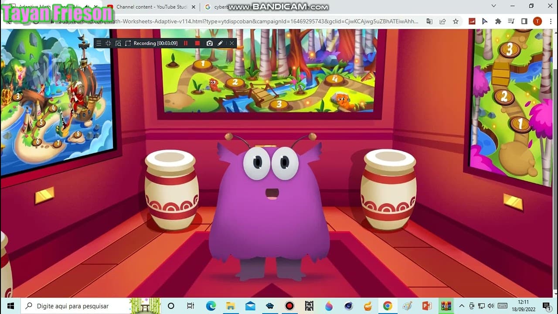558x314 pixels.
Task: Open the Windows notification center
Action: click(546, 306)
